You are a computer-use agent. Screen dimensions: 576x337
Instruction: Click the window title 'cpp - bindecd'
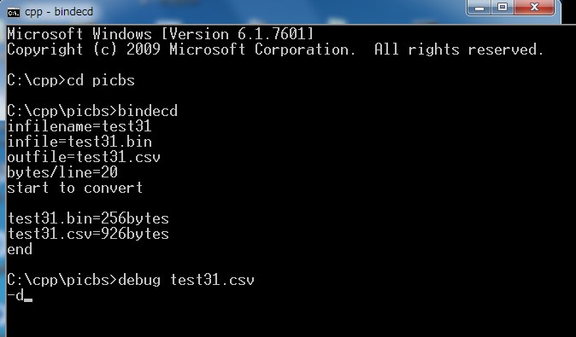pyautogui.click(x=59, y=12)
